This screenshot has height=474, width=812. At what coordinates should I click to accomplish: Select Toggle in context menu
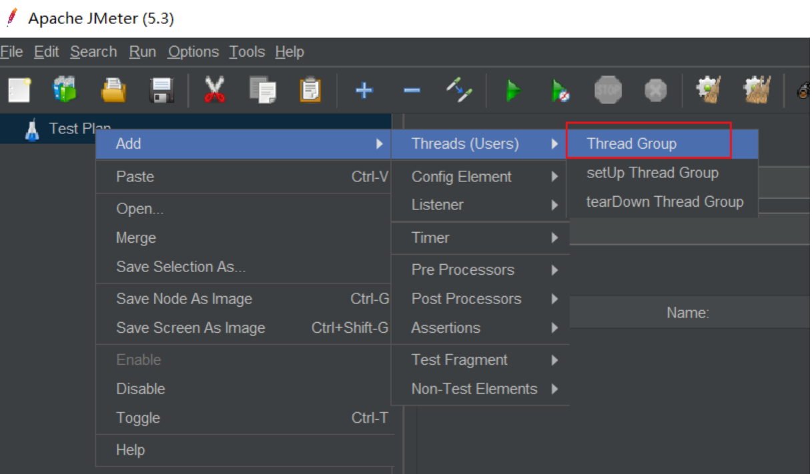tap(244, 418)
